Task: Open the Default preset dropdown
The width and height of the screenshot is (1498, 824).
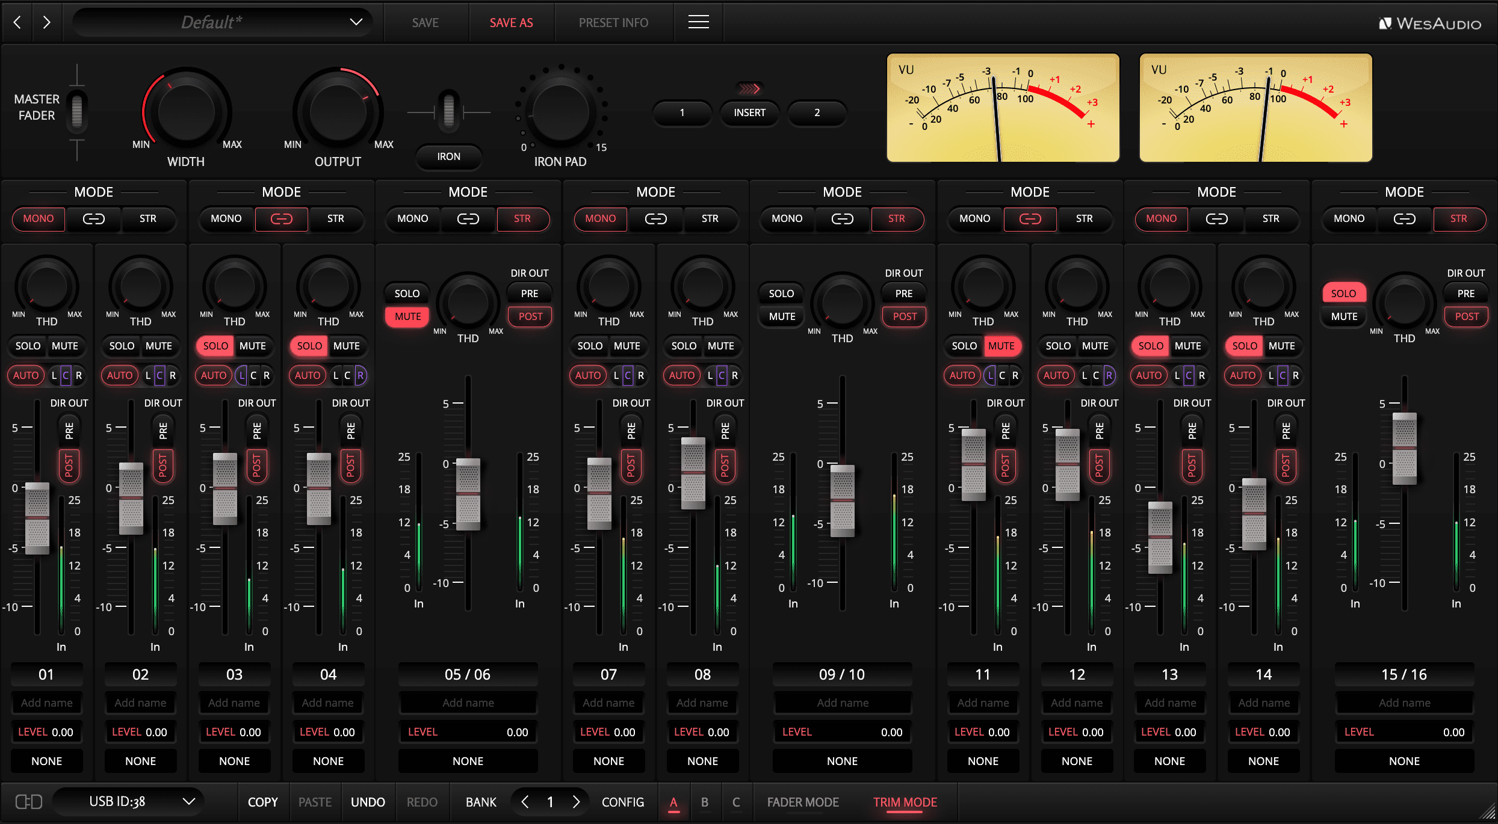Action: click(x=223, y=22)
